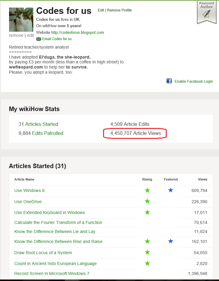219x281 pixels.
Task: Open the Use OneDrive article
Action: [x=28, y=202]
